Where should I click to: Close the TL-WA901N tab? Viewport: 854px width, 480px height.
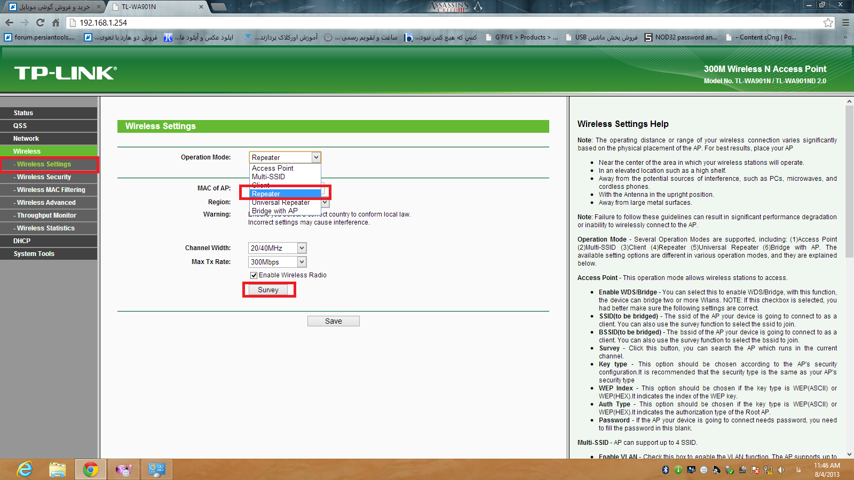point(201,7)
